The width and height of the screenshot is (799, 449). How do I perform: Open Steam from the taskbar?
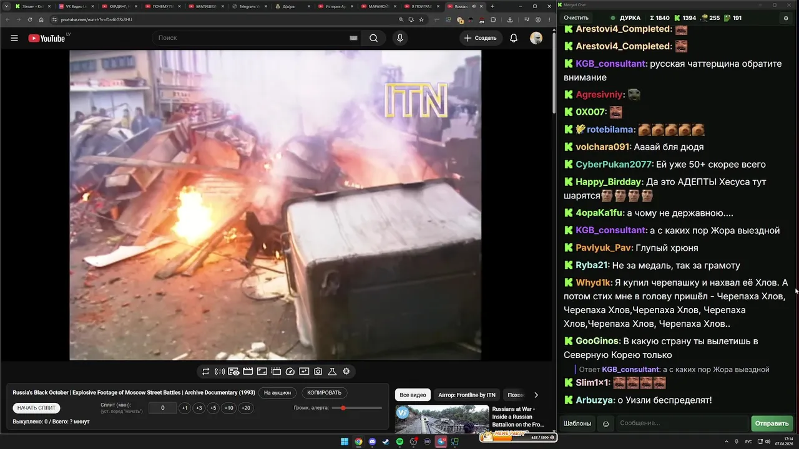386,442
